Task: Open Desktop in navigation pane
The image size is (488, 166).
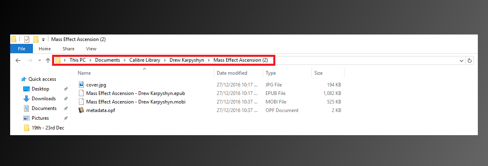Action: pos(40,89)
